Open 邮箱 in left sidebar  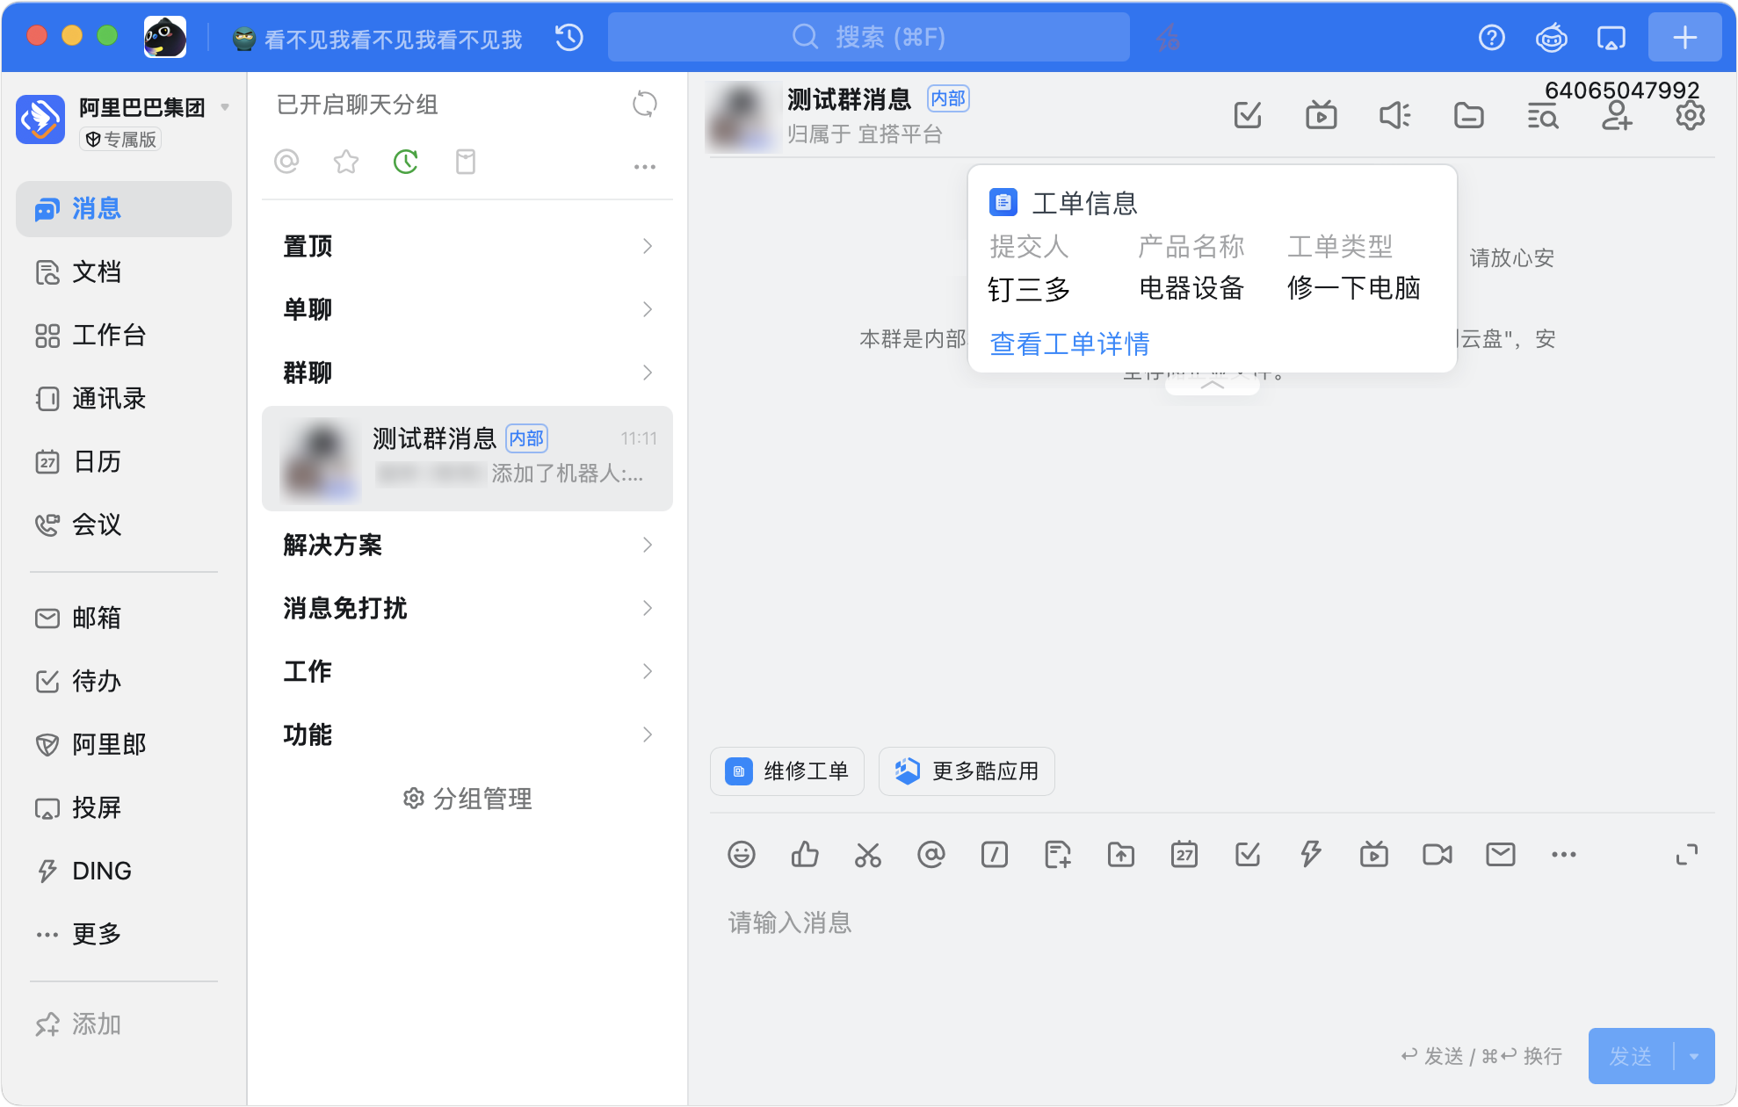click(x=124, y=619)
